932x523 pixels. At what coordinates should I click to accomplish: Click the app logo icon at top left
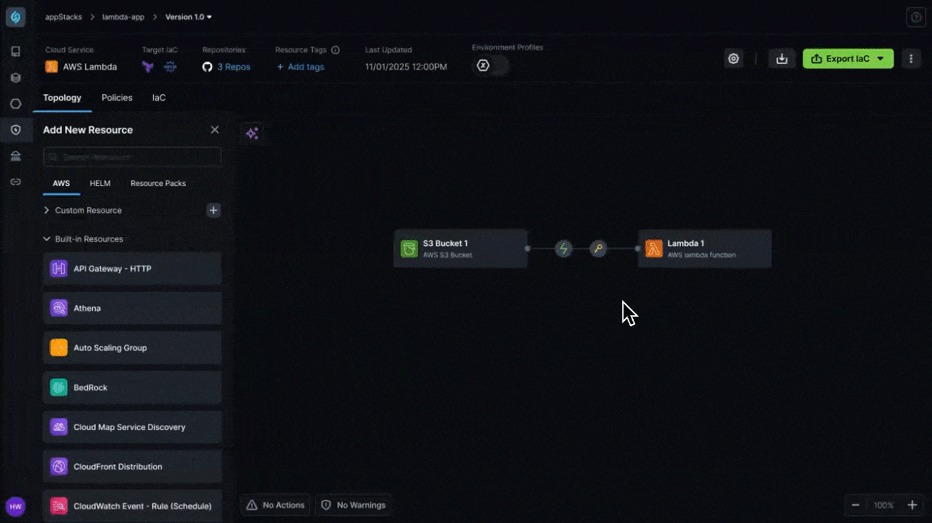tap(16, 17)
